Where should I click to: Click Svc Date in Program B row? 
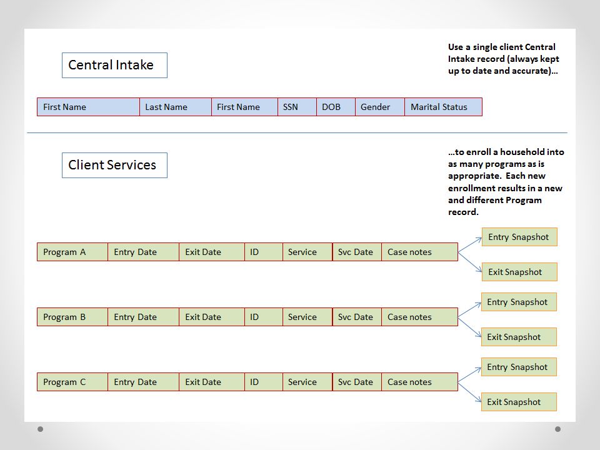(357, 317)
